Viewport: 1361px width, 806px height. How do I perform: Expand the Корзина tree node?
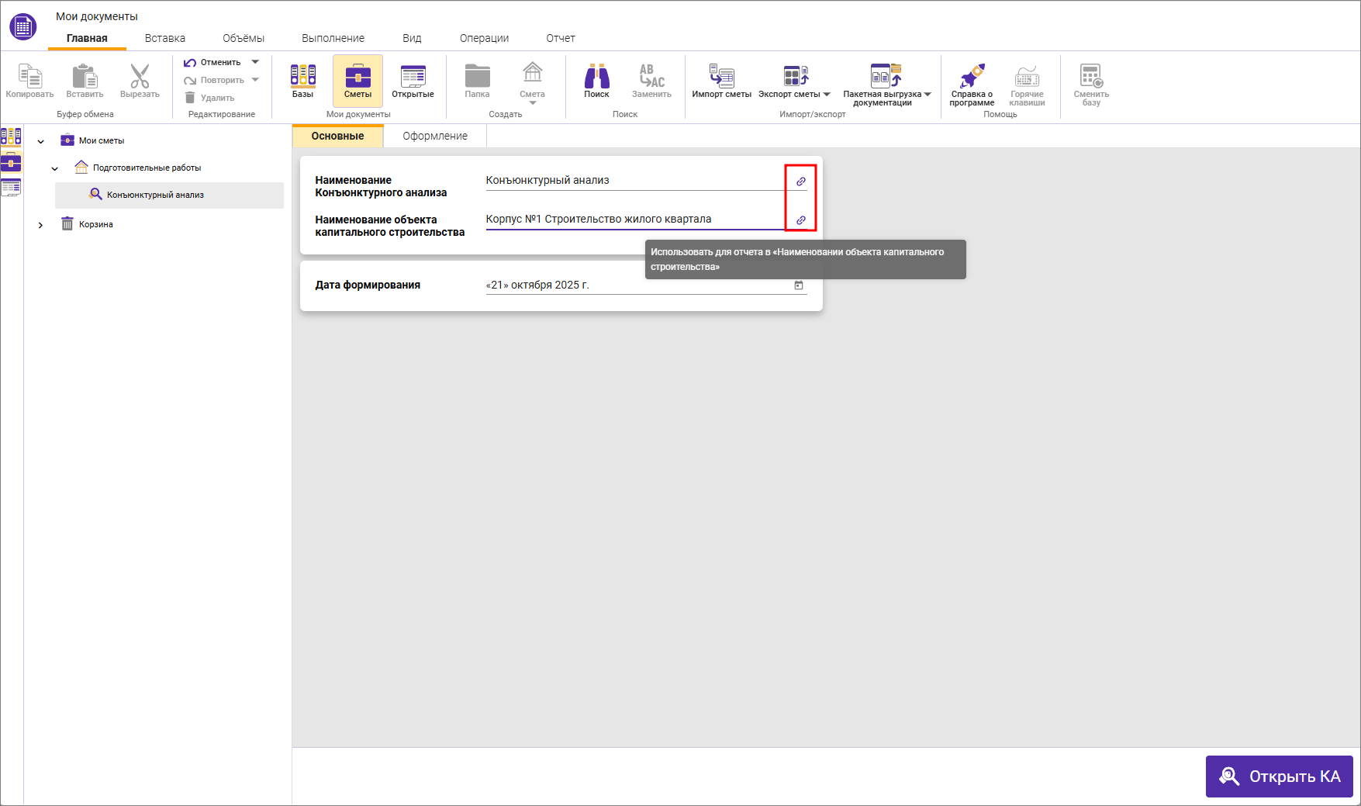41,225
